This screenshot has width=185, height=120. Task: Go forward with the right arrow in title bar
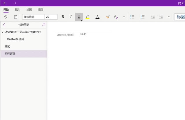(14, 3)
